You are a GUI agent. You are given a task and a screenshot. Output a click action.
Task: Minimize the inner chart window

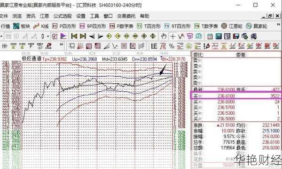(264, 16)
